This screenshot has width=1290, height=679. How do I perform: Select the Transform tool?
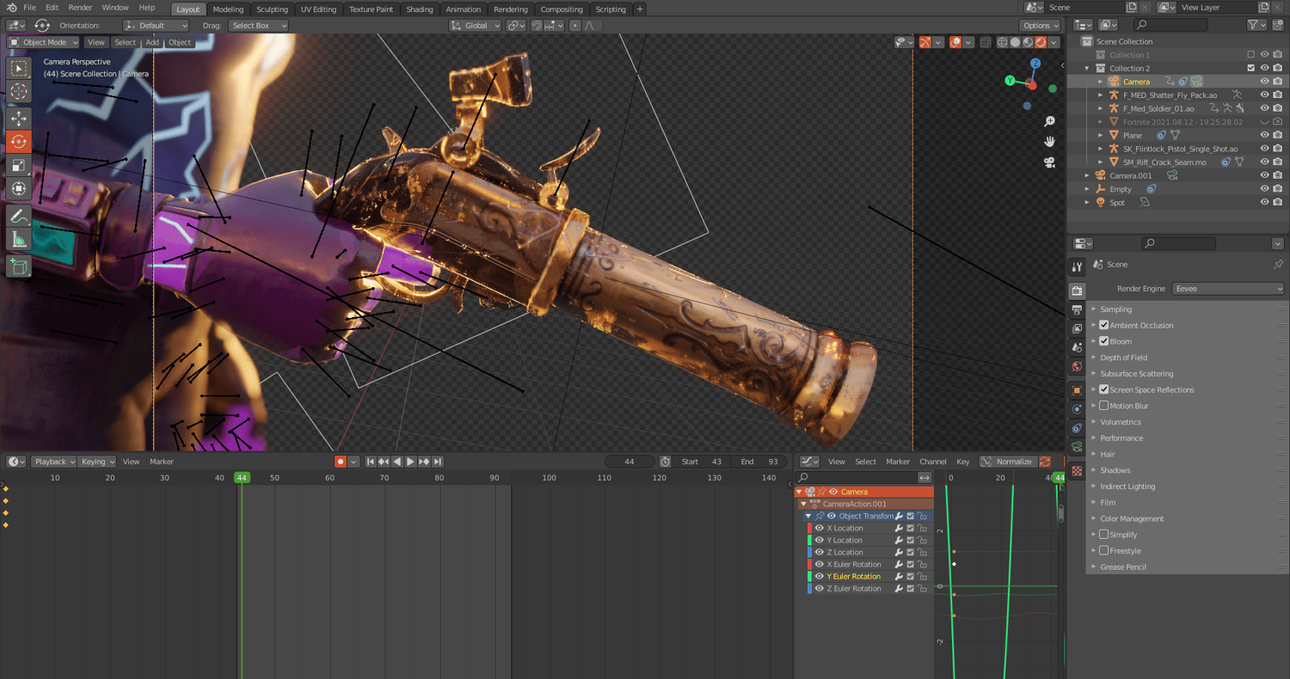coord(19,189)
